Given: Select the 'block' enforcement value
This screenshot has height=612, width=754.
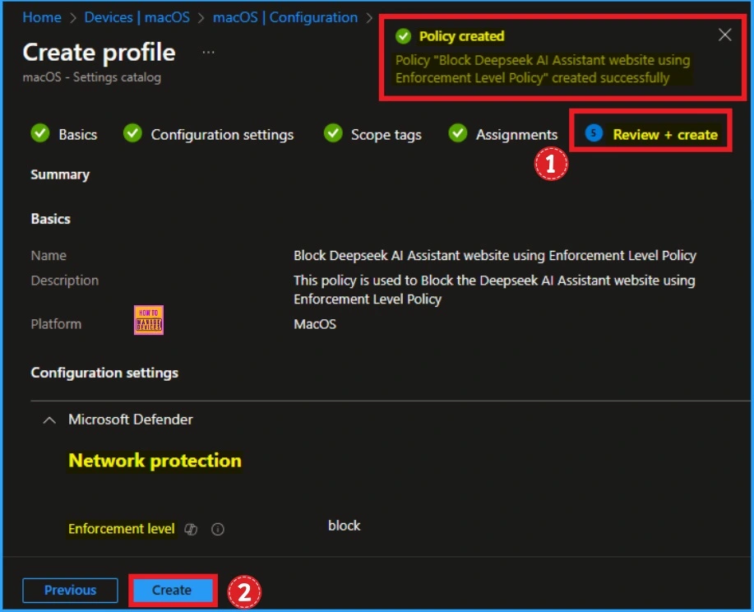Looking at the screenshot, I should [x=344, y=526].
